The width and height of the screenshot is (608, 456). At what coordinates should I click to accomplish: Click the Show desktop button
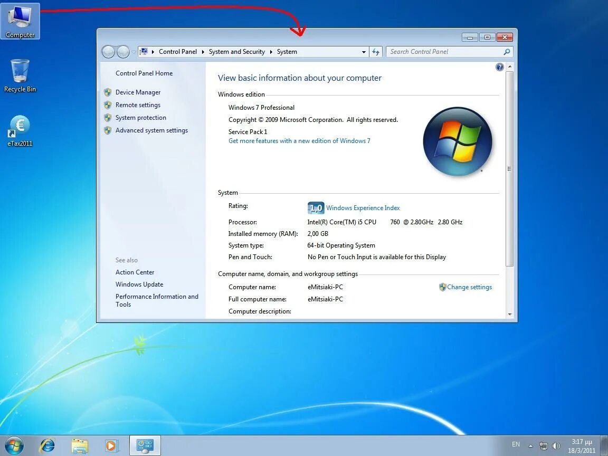604,445
